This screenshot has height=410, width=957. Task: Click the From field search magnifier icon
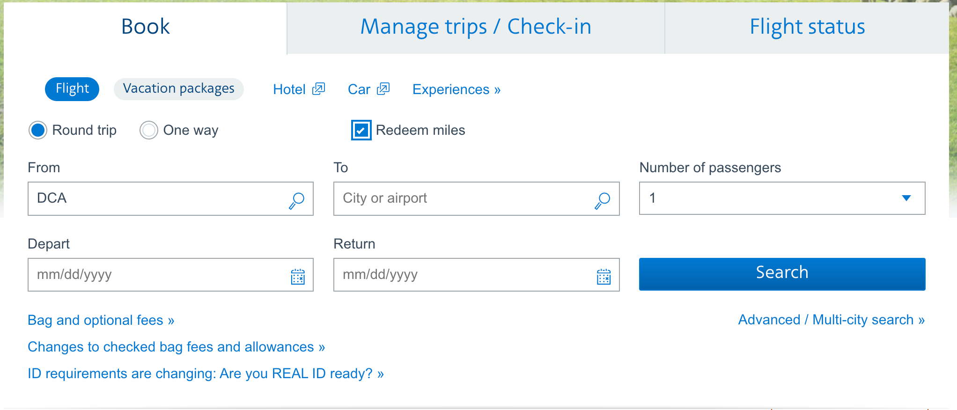[x=296, y=200]
